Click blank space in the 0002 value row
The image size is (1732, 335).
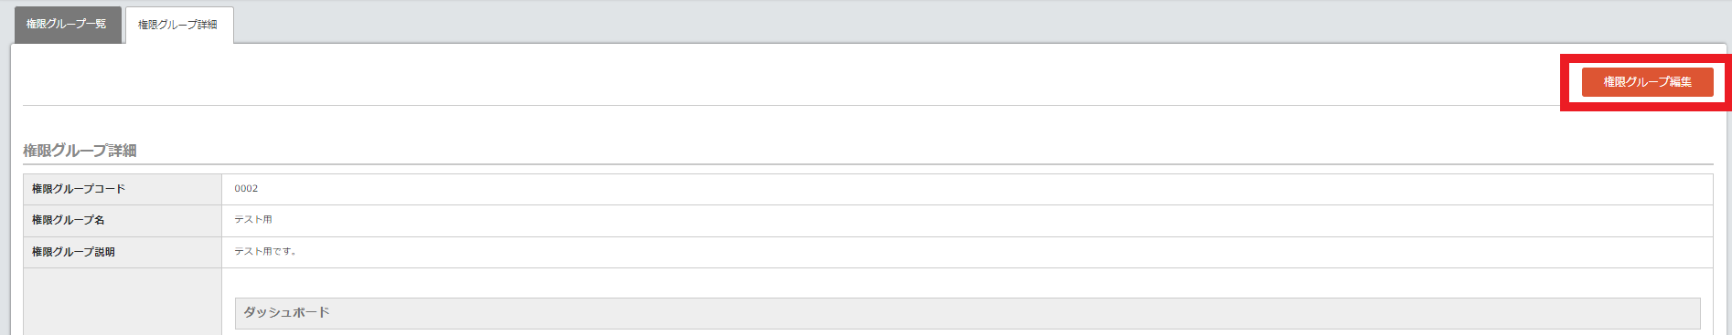click(x=978, y=189)
